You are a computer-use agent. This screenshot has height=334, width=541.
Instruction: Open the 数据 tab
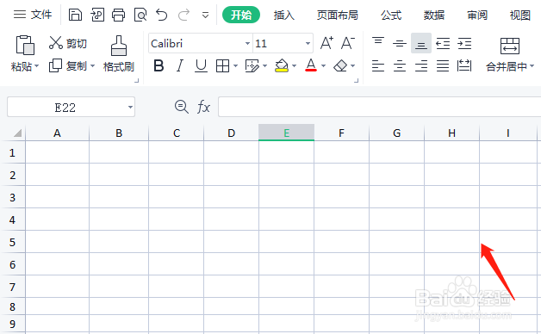point(433,15)
